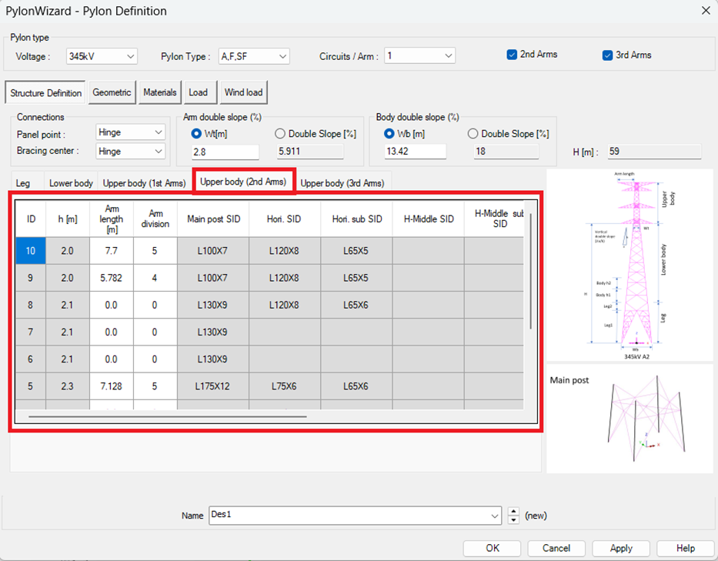This screenshot has width=718, height=561.
Task: Click the Wb [m] value field
Action: point(415,152)
